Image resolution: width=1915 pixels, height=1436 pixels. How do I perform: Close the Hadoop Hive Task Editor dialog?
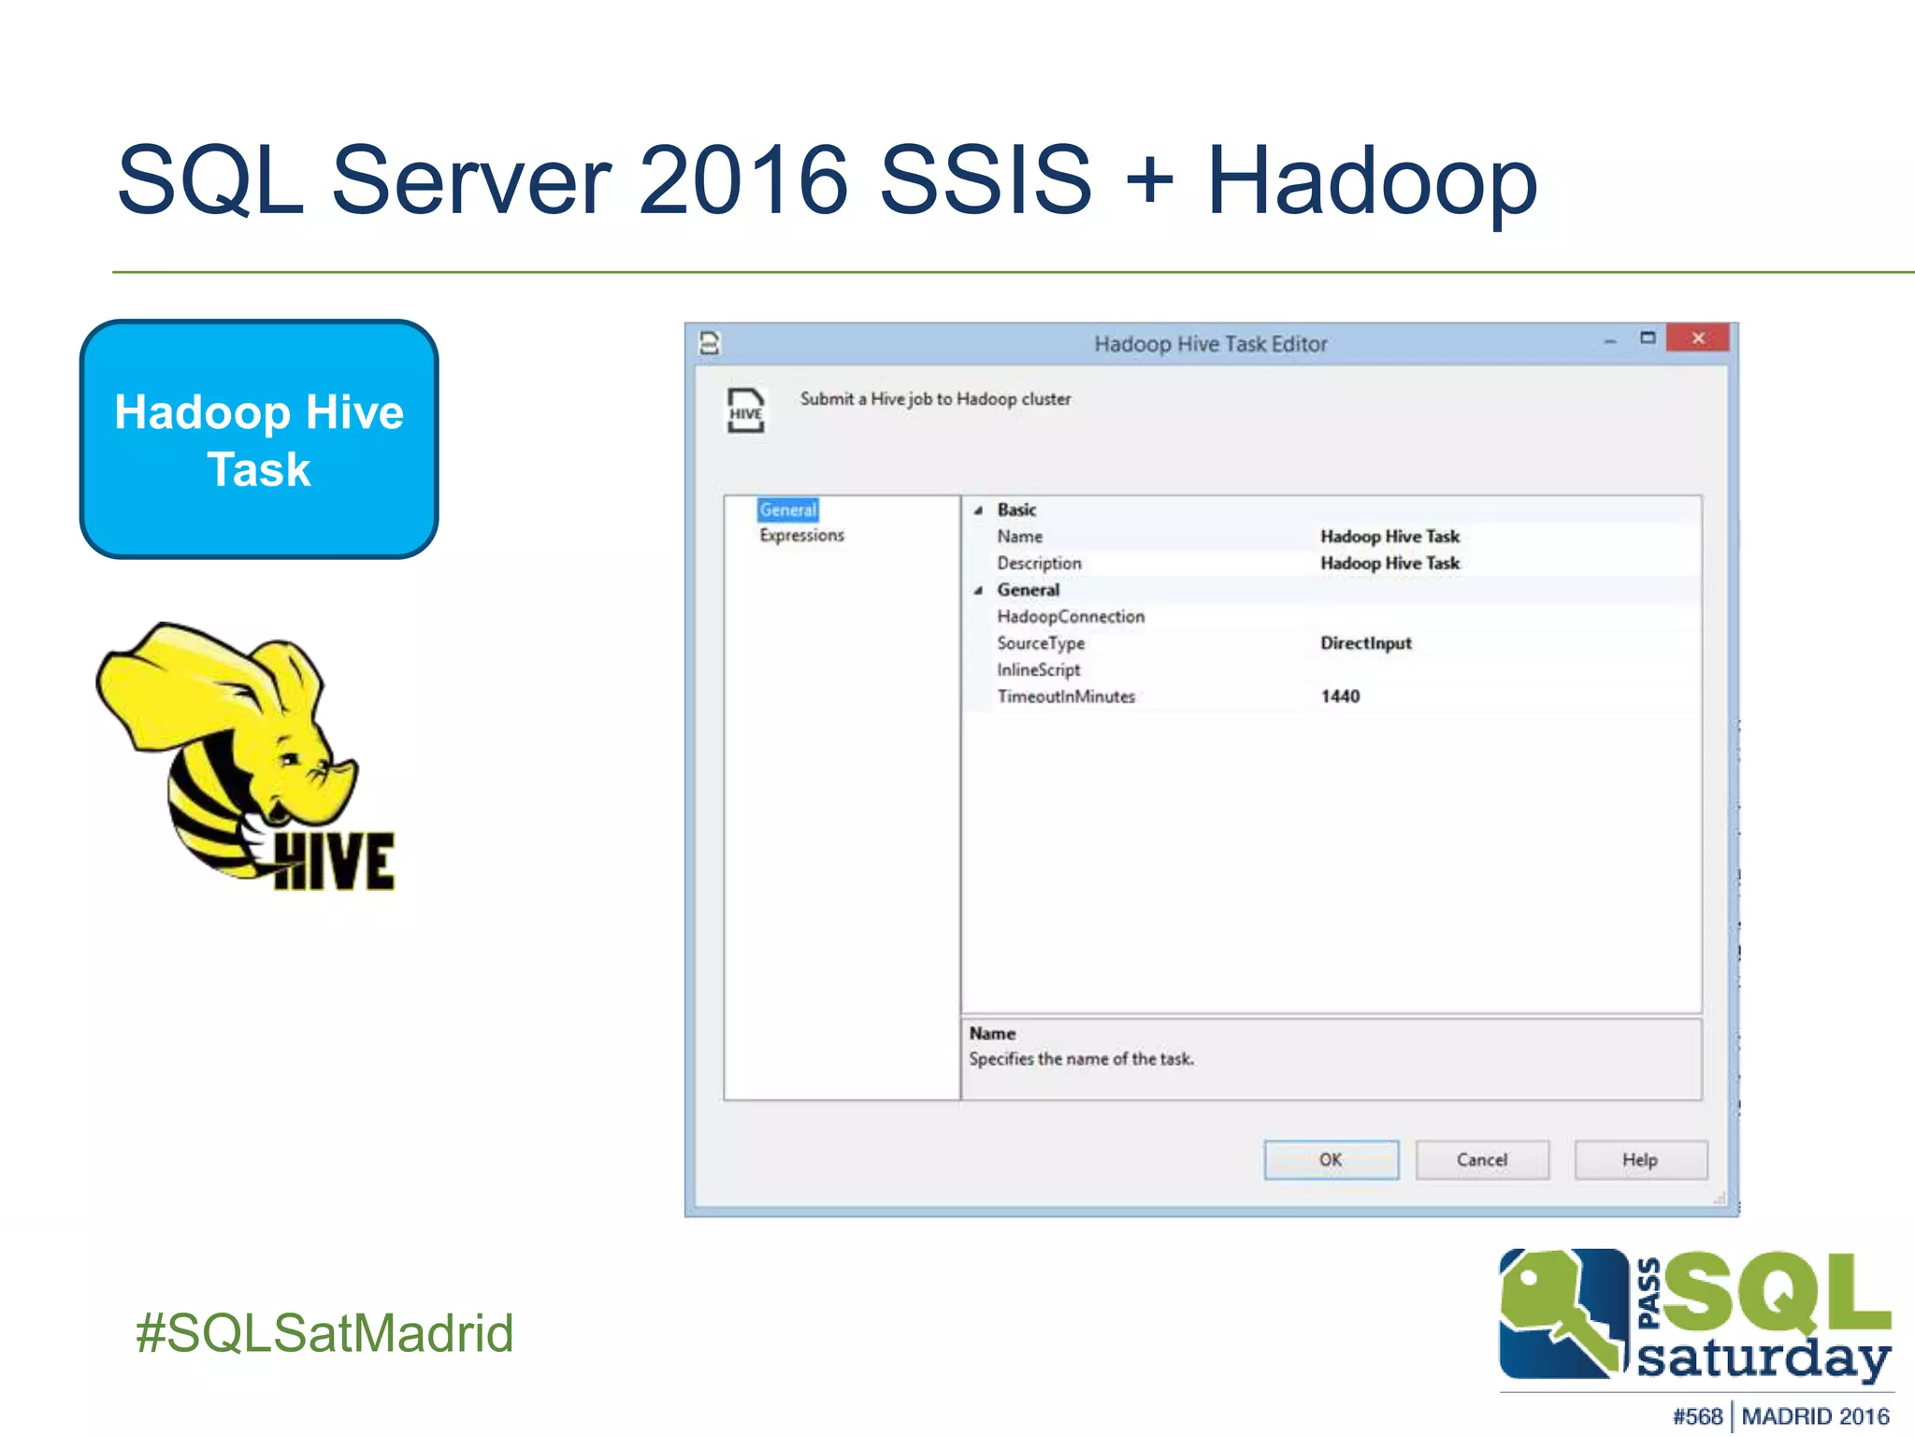[x=1698, y=337]
